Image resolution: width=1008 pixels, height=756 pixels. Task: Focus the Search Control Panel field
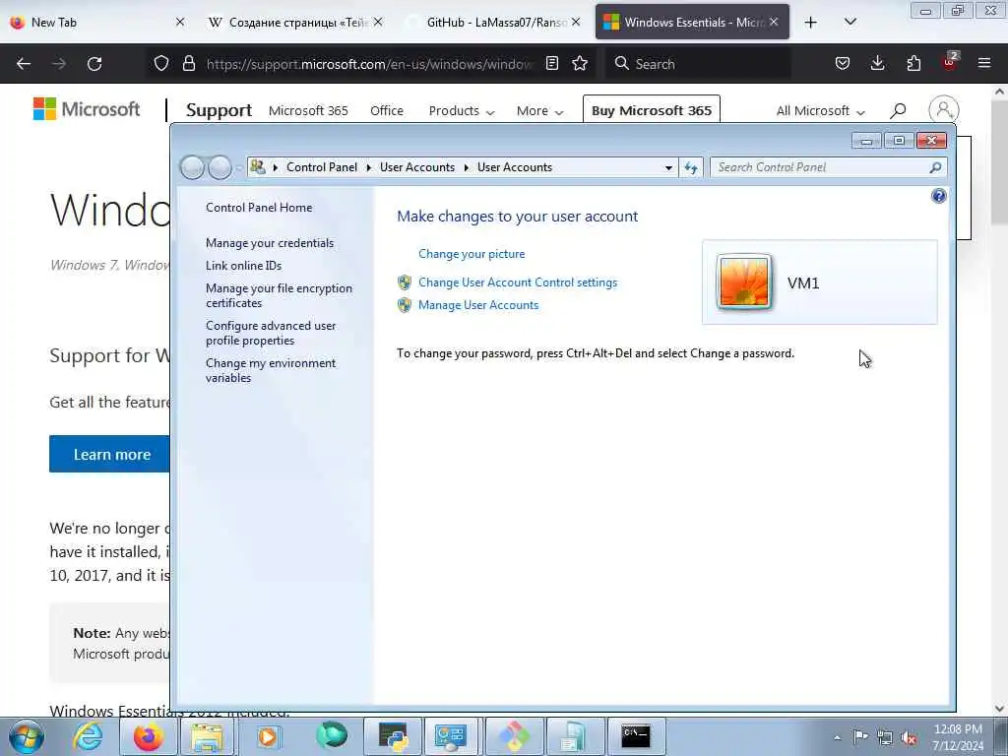click(x=819, y=167)
